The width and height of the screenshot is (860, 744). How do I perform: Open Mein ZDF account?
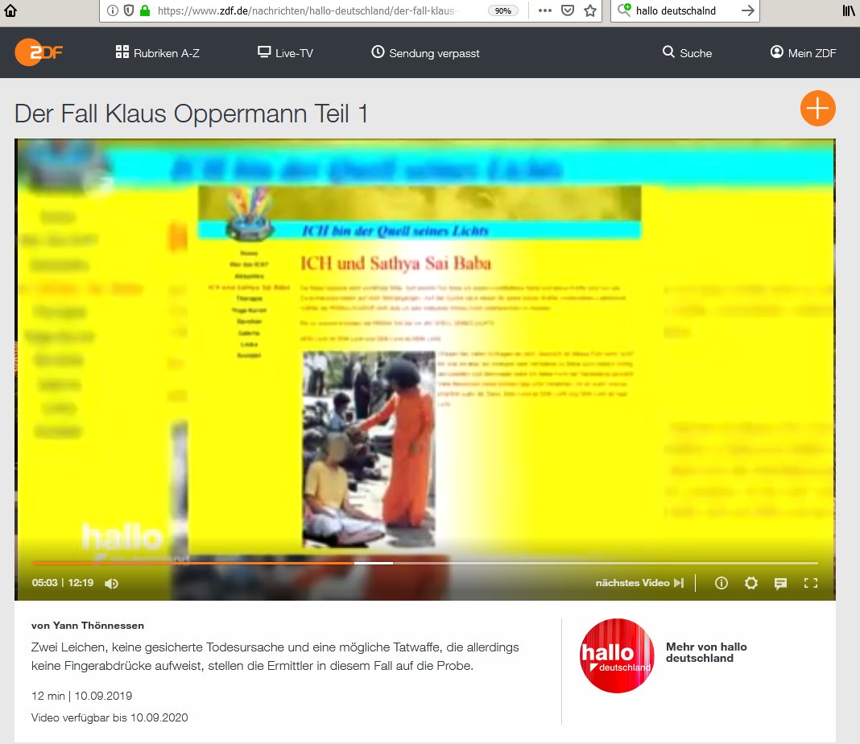click(x=803, y=53)
